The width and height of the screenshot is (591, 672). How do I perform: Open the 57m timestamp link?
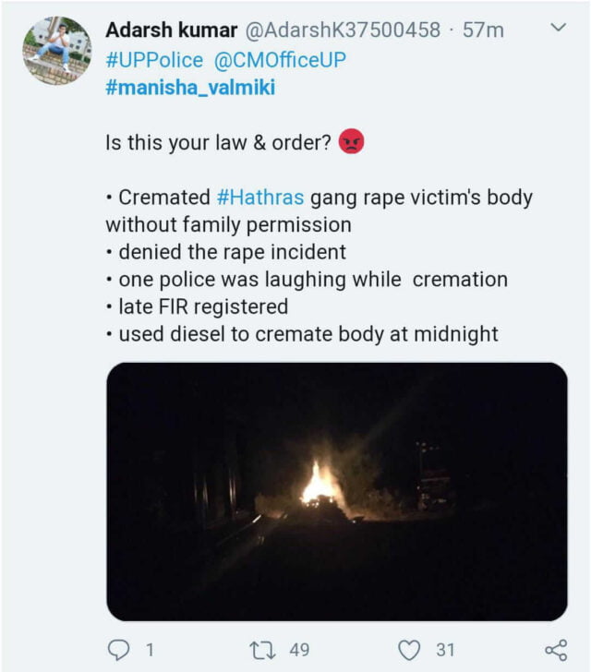tap(483, 30)
